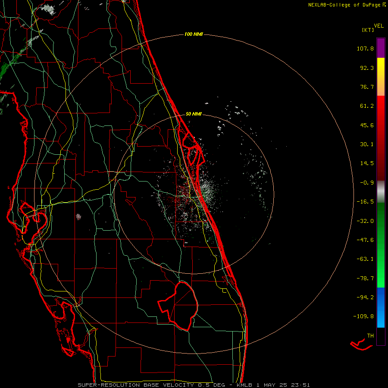Pick the gray near-zero segment of color bar

[381, 192]
